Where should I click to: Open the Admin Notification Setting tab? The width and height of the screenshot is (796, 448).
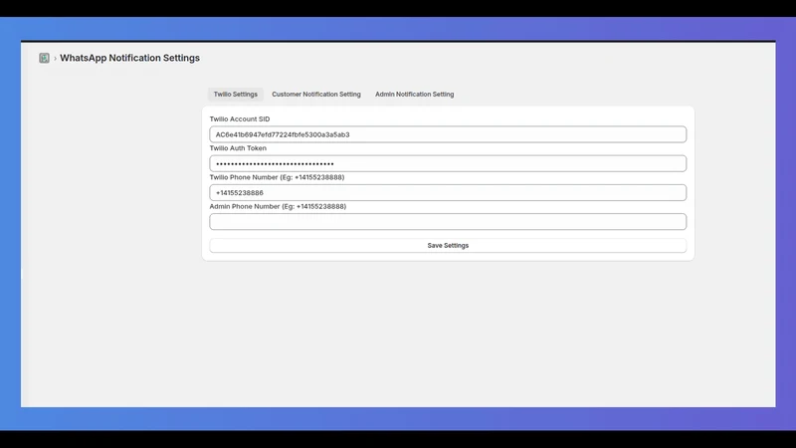pyautogui.click(x=414, y=94)
